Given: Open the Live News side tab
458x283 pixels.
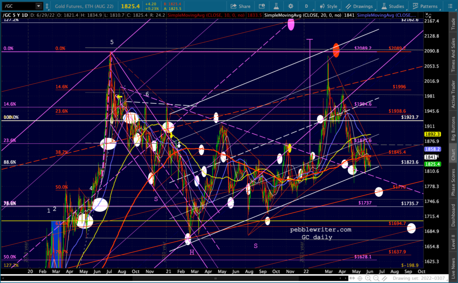Looking at the screenshot, I should (453, 268).
